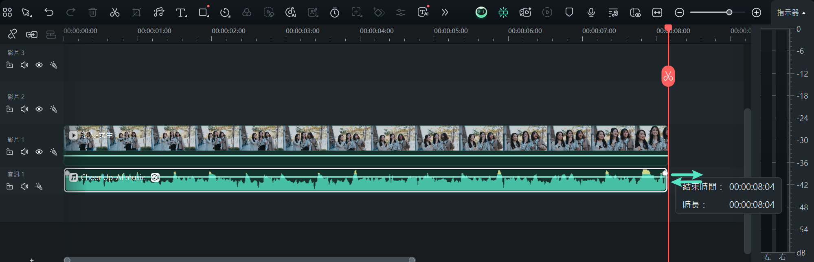Open the crop tool
This screenshot has width=814, height=262.
(x=137, y=12)
